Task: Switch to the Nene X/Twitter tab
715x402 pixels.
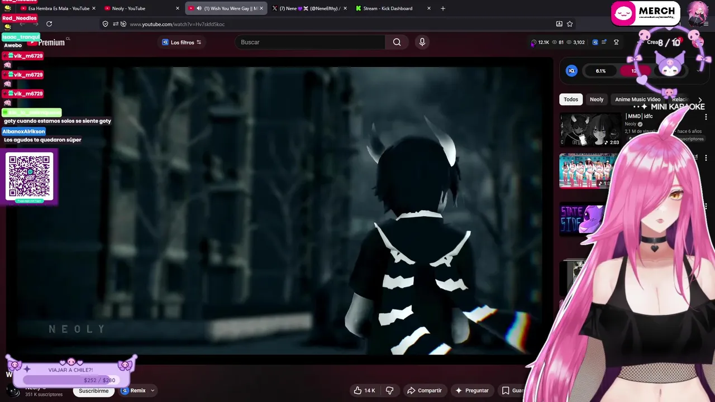Action: click(310, 8)
